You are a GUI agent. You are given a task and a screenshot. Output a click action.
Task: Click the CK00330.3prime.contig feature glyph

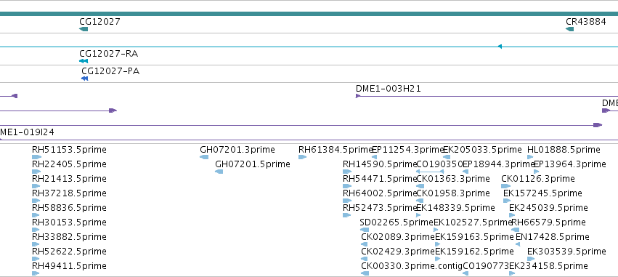coord(365,273)
